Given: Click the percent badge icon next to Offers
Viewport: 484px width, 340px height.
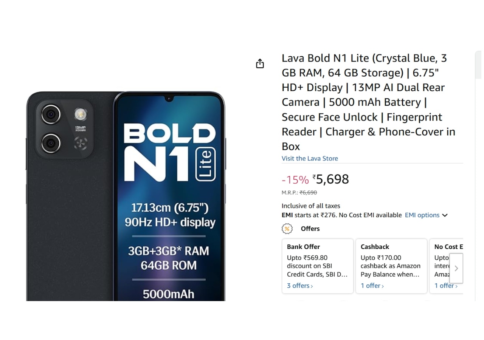Looking at the screenshot, I should (x=287, y=229).
